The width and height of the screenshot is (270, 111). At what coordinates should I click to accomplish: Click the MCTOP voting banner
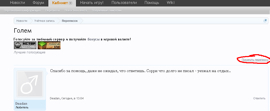coord(25,45)
